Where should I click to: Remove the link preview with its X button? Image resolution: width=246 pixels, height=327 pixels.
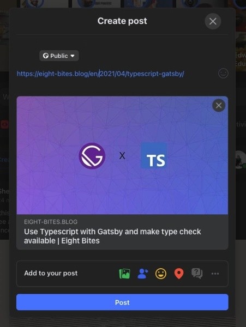tap(219, 105)
